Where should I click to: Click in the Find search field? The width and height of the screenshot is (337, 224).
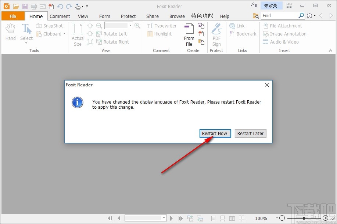point(279,16)
